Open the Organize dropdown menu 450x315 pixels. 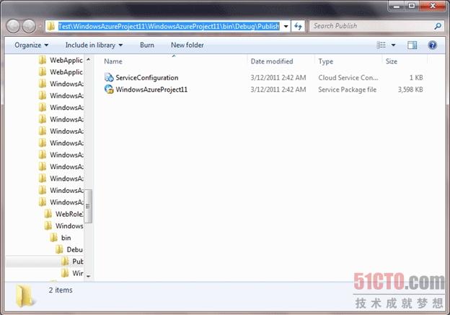(32, 45)
